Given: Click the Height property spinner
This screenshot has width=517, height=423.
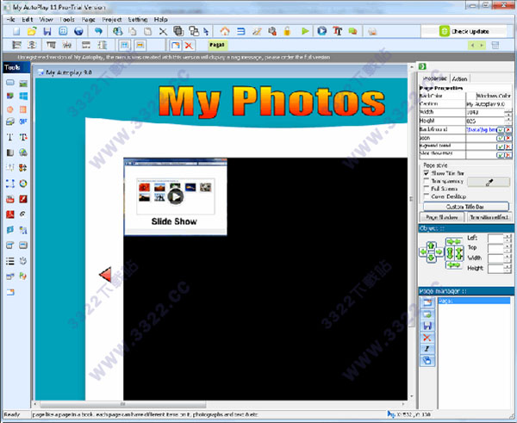Looking at the screenshot, I should (x=508, y=121).
